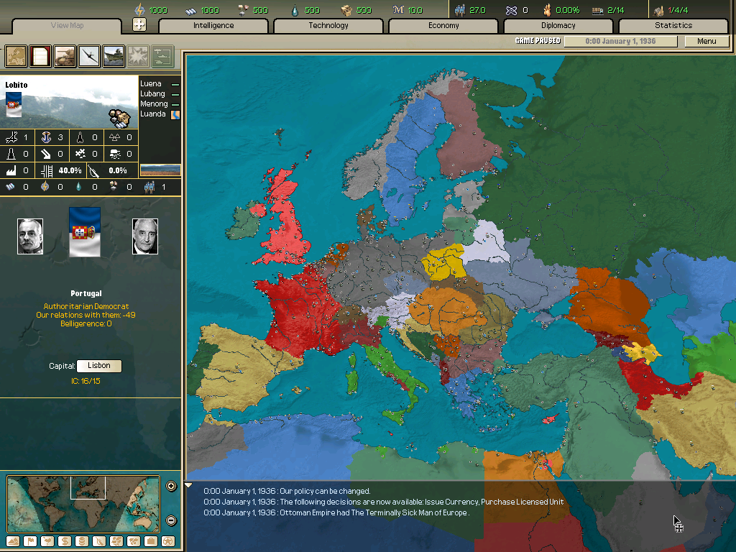Select terrain map mode mountain icon

click(12, 541)
